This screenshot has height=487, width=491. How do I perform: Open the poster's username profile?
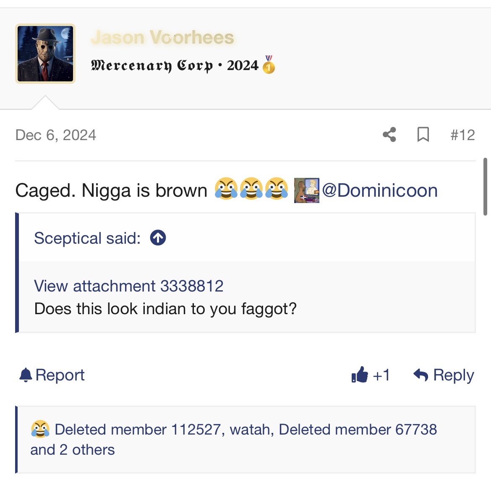(162, 37)
